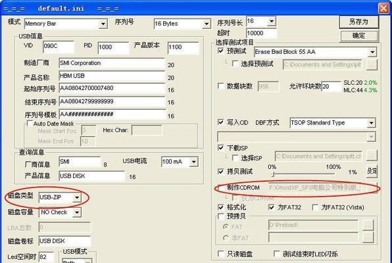Click the 确定 button
This screenshot has width=392, height=263.
coord(358,36)
